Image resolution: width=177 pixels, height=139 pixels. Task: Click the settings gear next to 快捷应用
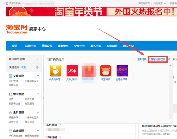37,68
